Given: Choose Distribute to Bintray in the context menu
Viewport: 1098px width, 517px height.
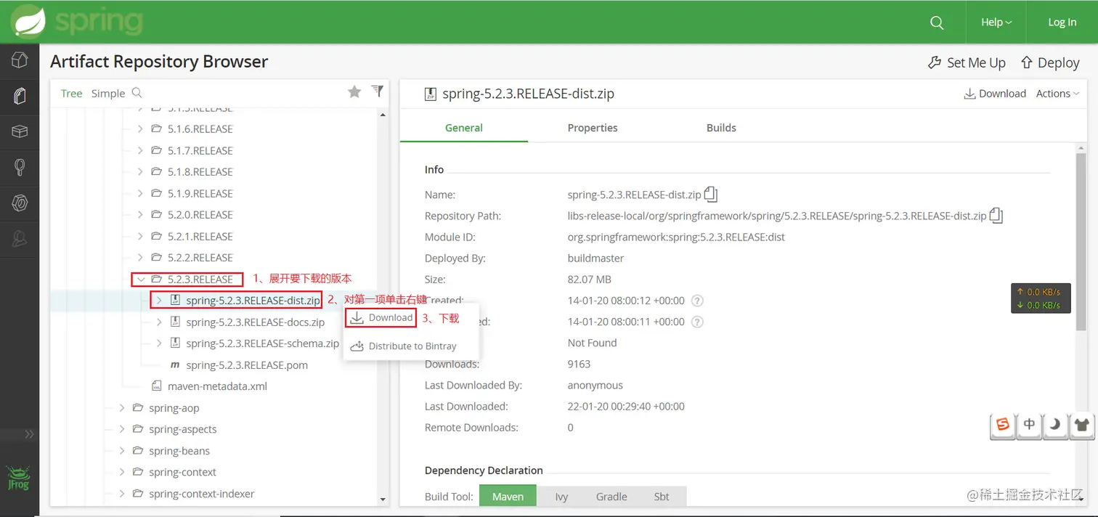Looking at the screenshot, I should 404,346.
